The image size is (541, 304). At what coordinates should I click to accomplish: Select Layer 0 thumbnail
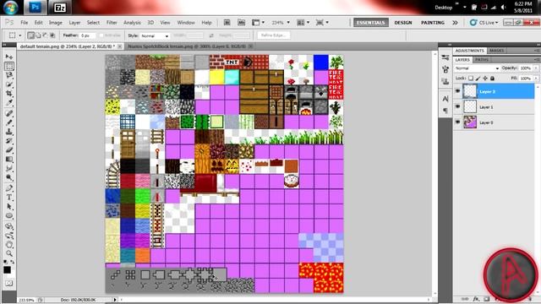[x=470, y=122]
